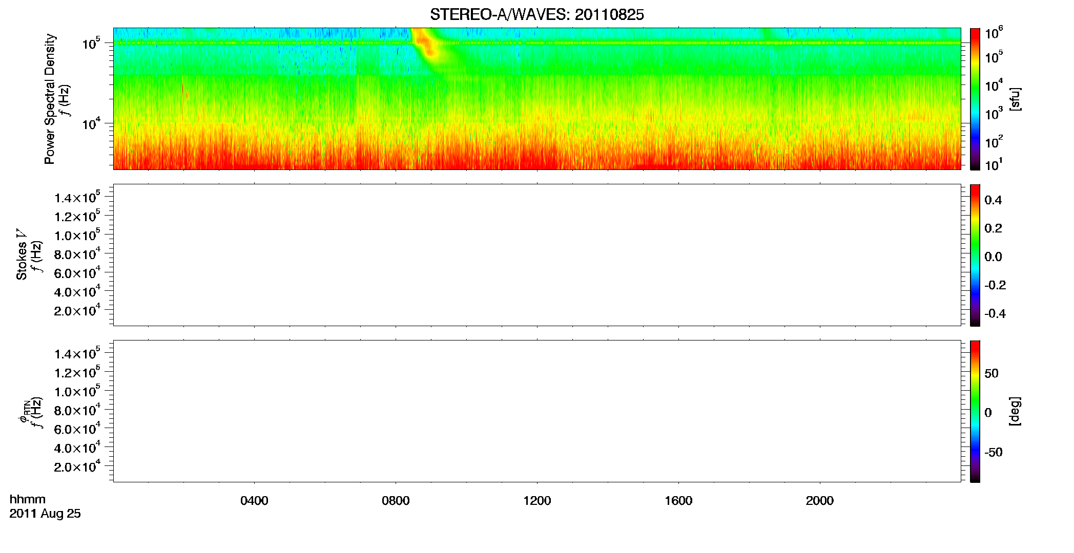The width and height of the screenshot is (1074, 553).
Task: Click the "0.4" Stokes colorbar tick label
Action: point(993,200)
